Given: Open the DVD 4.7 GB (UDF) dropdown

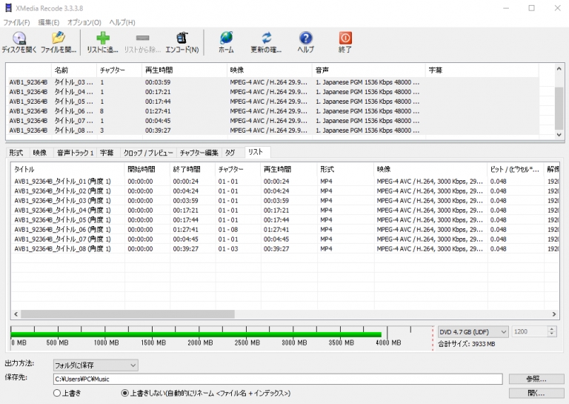Looking at the screenshot, I should coord(472,332).
